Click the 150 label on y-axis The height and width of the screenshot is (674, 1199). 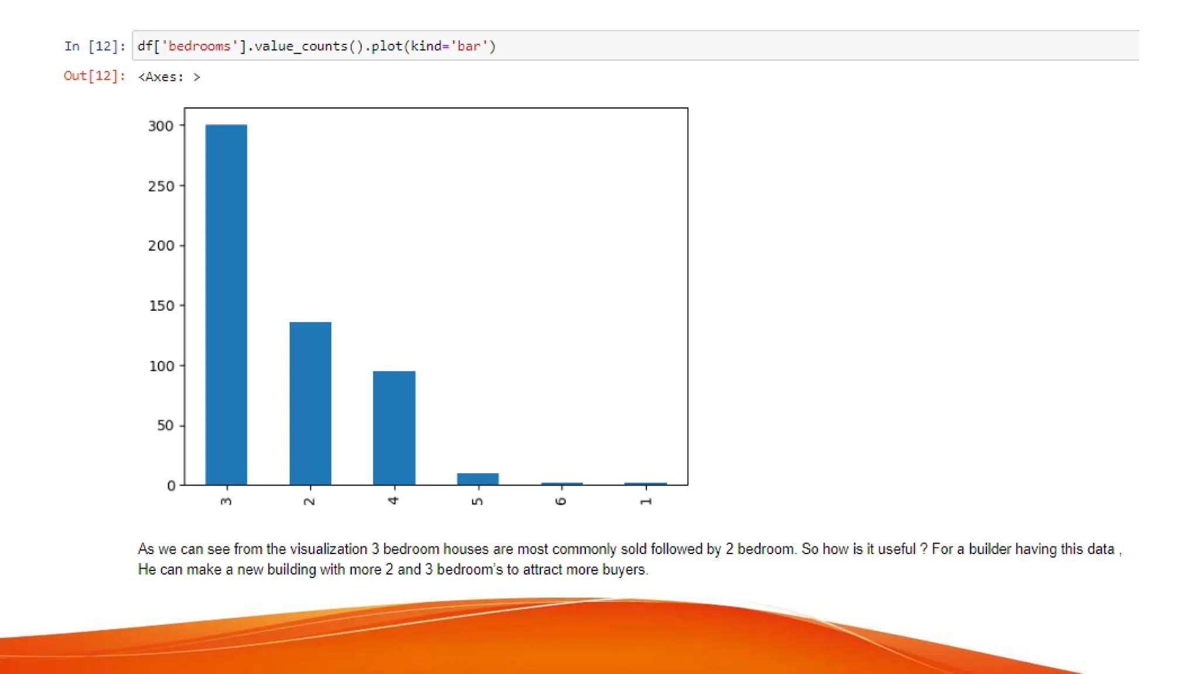point(162,306)
